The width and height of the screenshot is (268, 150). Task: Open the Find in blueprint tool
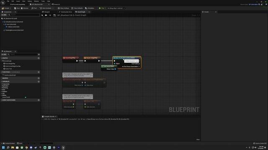pyautogui.click(x=34, y=8)
